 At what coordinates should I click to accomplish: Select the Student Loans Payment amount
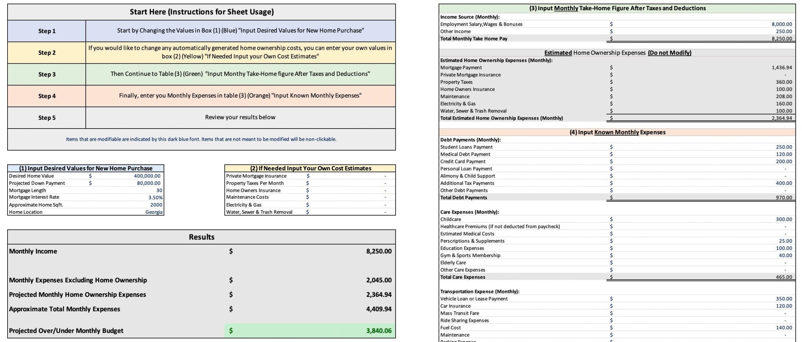point(784,147)
